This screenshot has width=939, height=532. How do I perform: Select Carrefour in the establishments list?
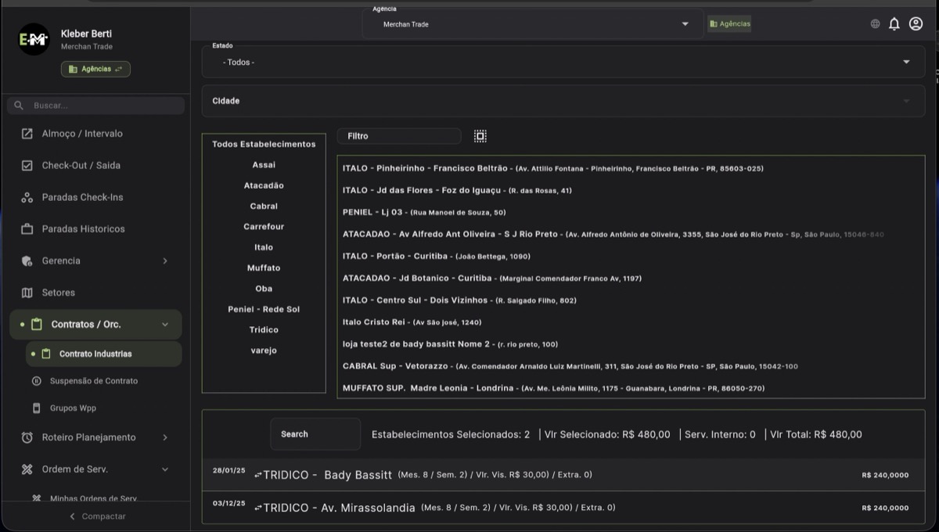(264, 227)
